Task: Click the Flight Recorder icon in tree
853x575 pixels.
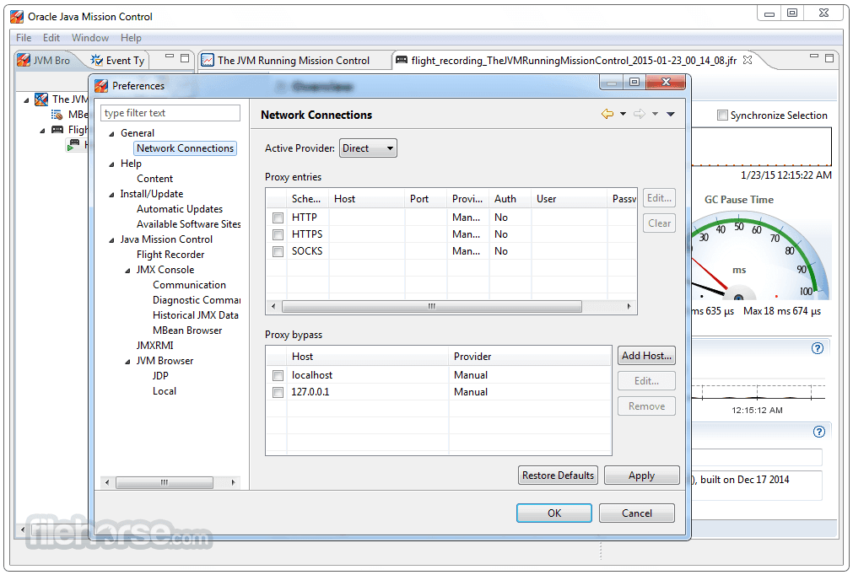Action: [57, 129]
